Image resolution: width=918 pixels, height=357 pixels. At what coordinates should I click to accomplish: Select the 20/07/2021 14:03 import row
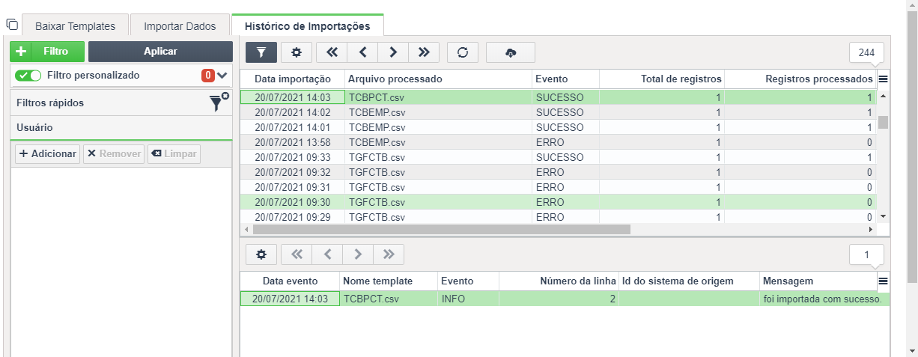(x=558, y=97)
